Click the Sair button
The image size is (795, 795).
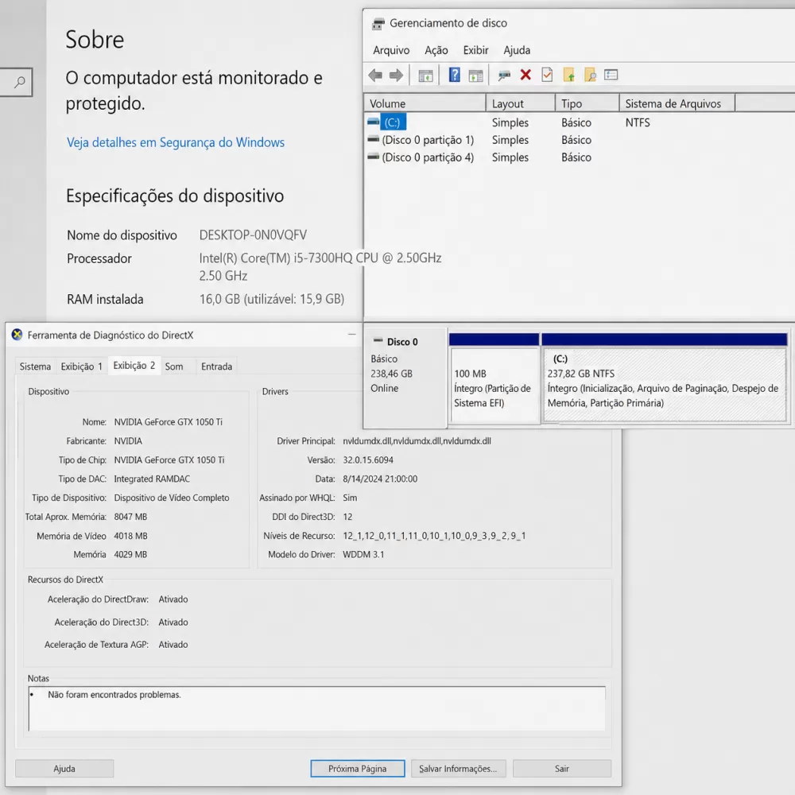(x=562, y=769)
